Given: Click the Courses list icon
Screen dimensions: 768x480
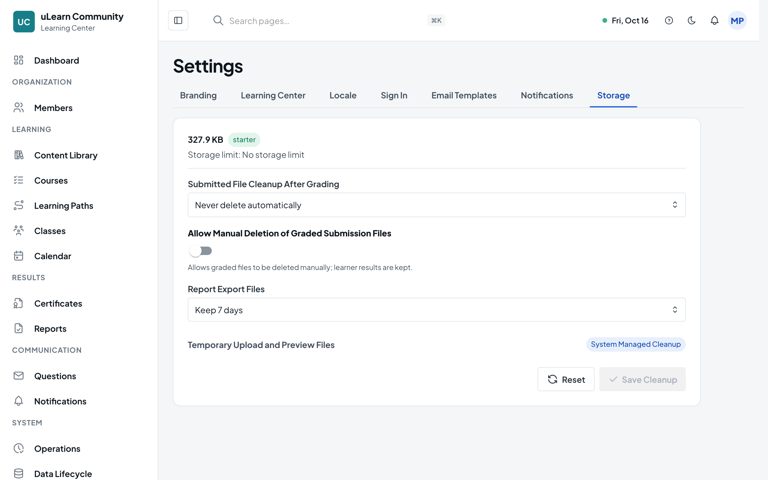Looking at the screenshot, I should [x=18, y=180].
